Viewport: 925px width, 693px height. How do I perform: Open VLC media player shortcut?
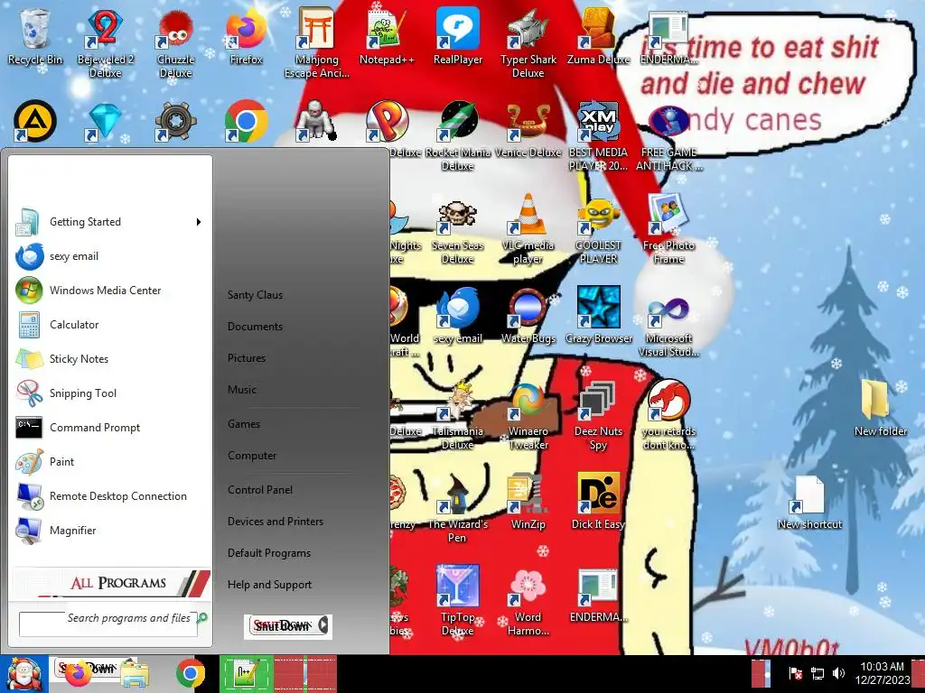coord(528,228)
